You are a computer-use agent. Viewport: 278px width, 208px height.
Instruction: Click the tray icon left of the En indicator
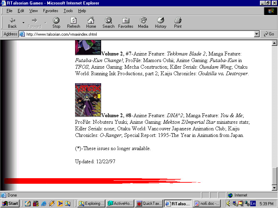coord(247,203)
